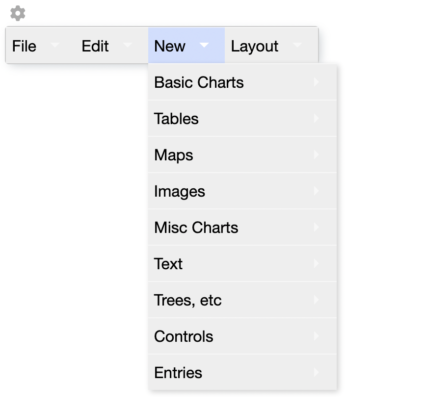Open the Layout menu
The height and width of the screenshot is (409, 425).
click(255, 46)
